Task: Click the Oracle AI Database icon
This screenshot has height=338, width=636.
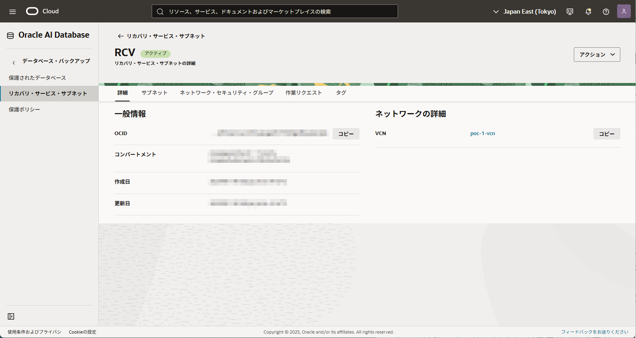Action: point(10,36)
